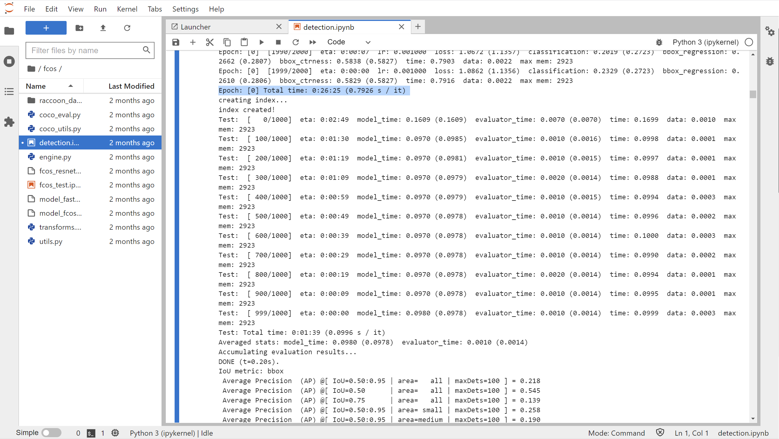Click the terminal count status icon
Viewport: 779px width, 439px height.
(91, 433)
